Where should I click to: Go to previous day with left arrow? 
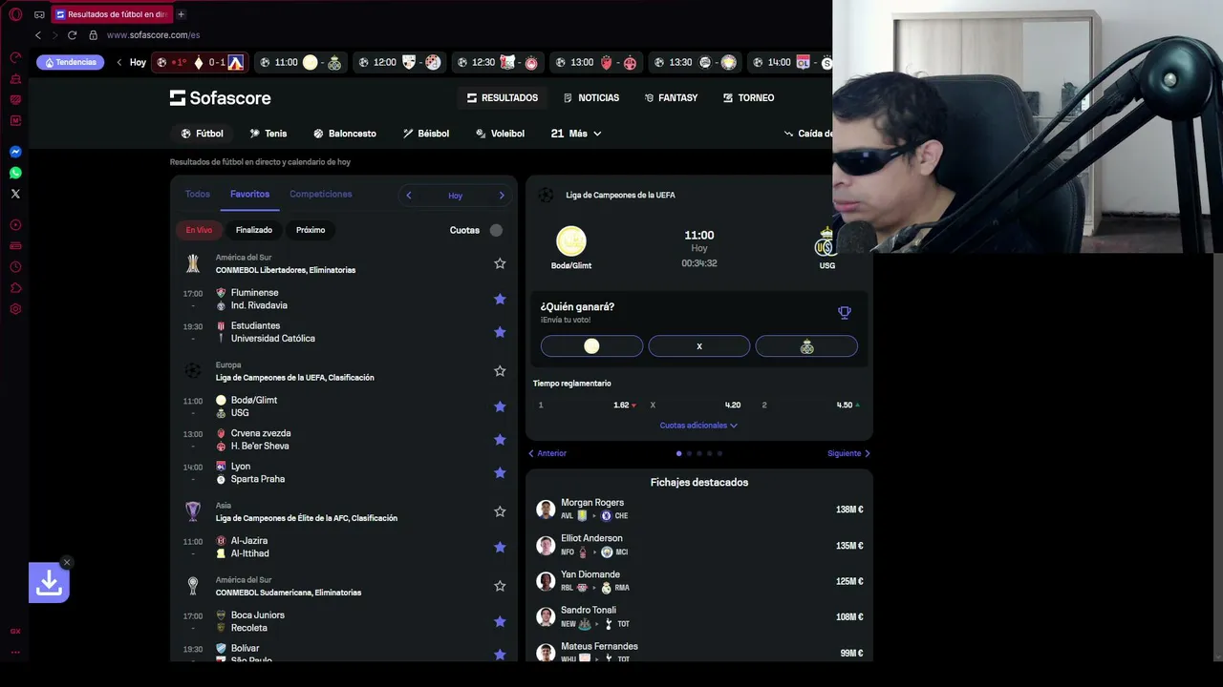click(x=409, y=196)
